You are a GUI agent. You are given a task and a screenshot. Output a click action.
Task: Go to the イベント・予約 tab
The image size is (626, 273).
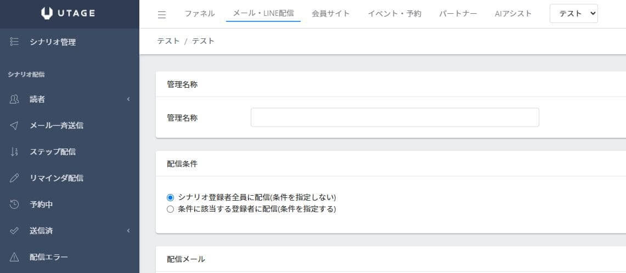pos(394,14)
